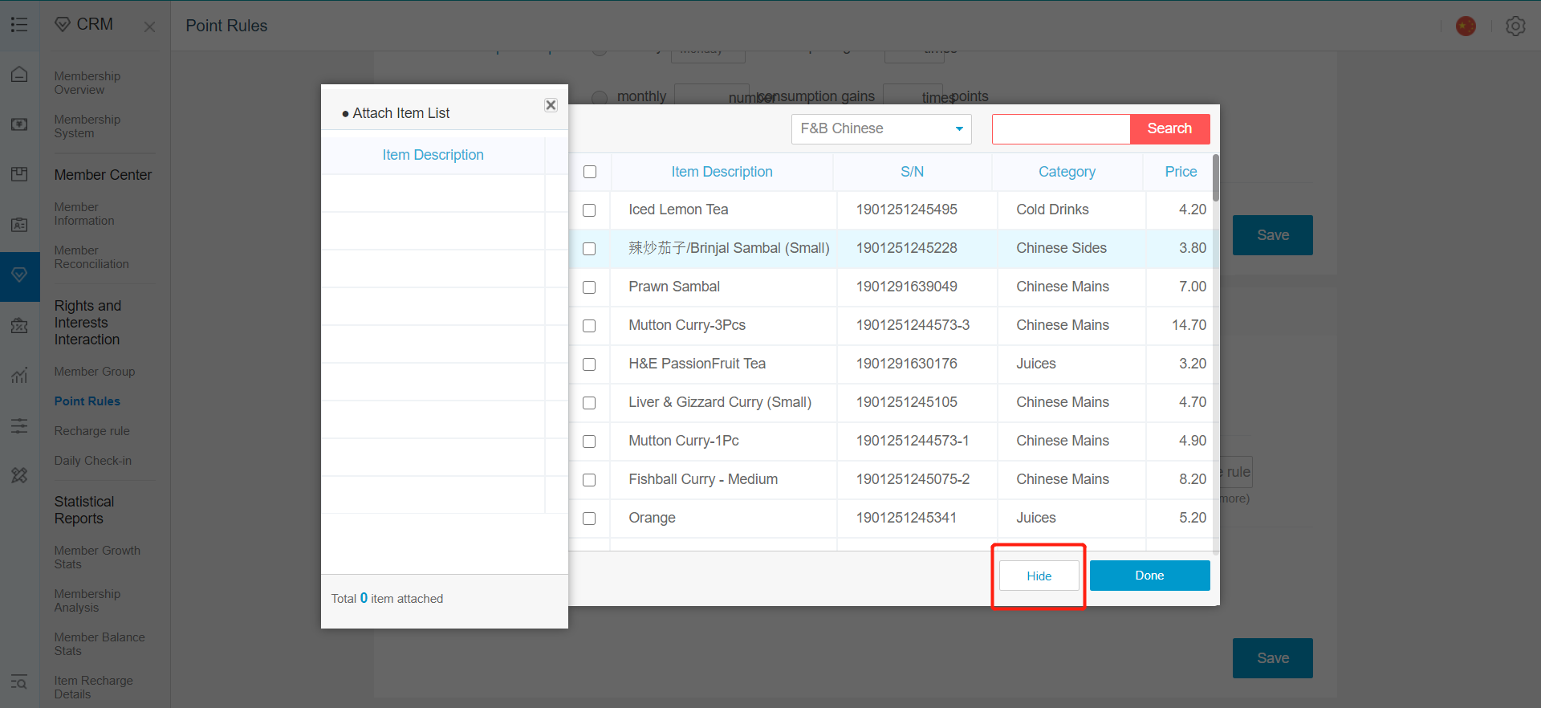Check the H&E PassionFruit Tea row

coord(589,364)
